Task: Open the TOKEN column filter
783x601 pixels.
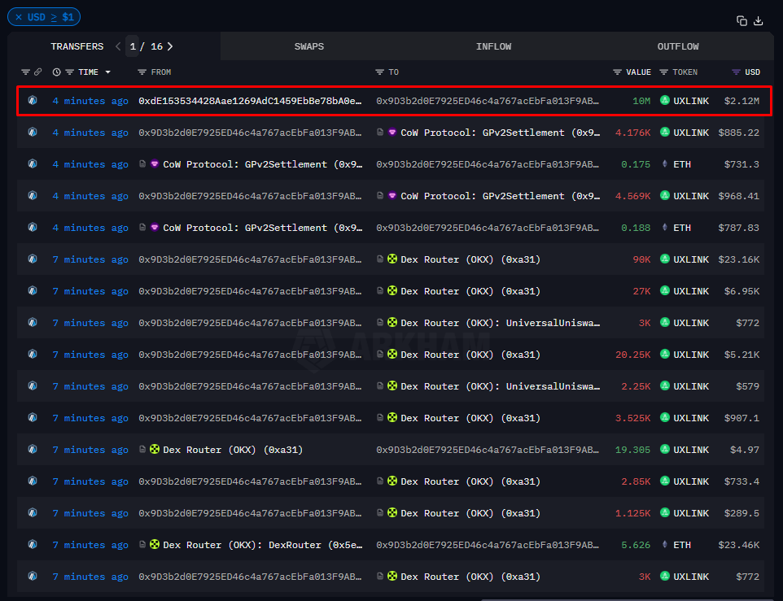Action: coord(663,72)
